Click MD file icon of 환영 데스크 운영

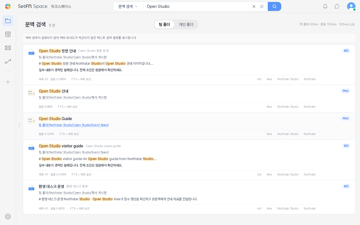click(31, 188)
